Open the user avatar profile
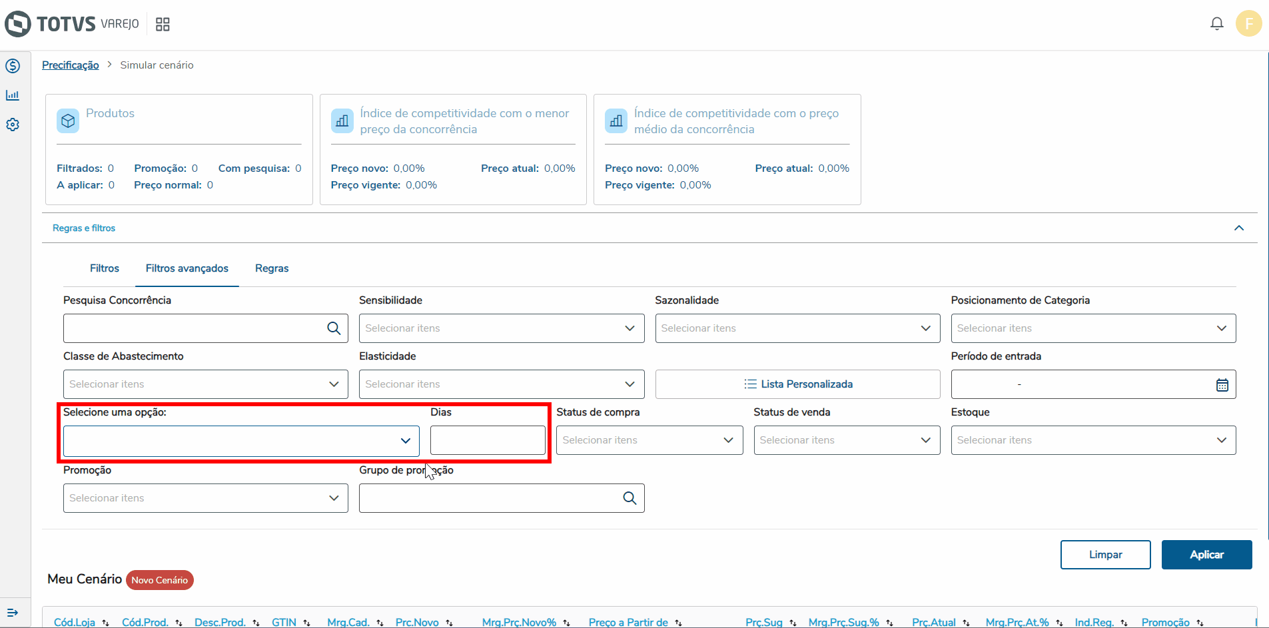 (x=1248, y=24)
